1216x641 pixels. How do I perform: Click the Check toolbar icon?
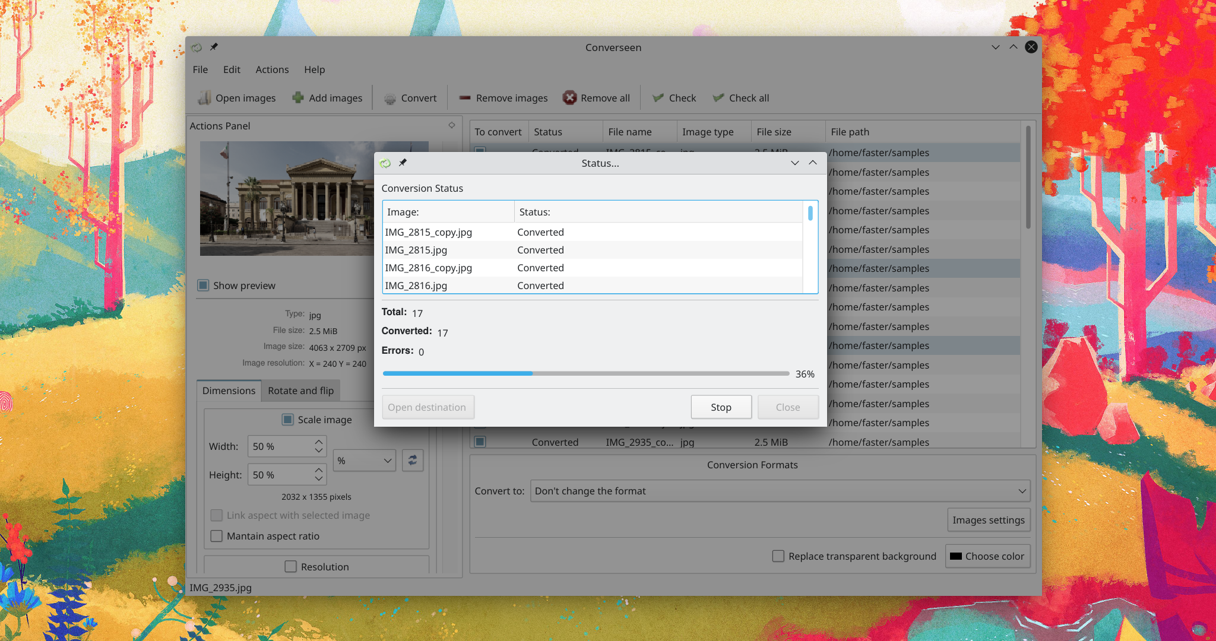click(x=658, y=98)
